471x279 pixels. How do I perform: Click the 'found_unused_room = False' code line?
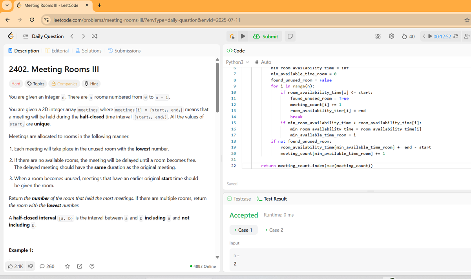point(301,80)
